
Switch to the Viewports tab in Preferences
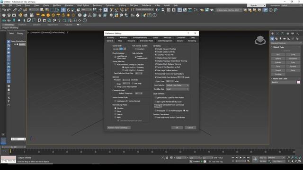pos(131,41)
